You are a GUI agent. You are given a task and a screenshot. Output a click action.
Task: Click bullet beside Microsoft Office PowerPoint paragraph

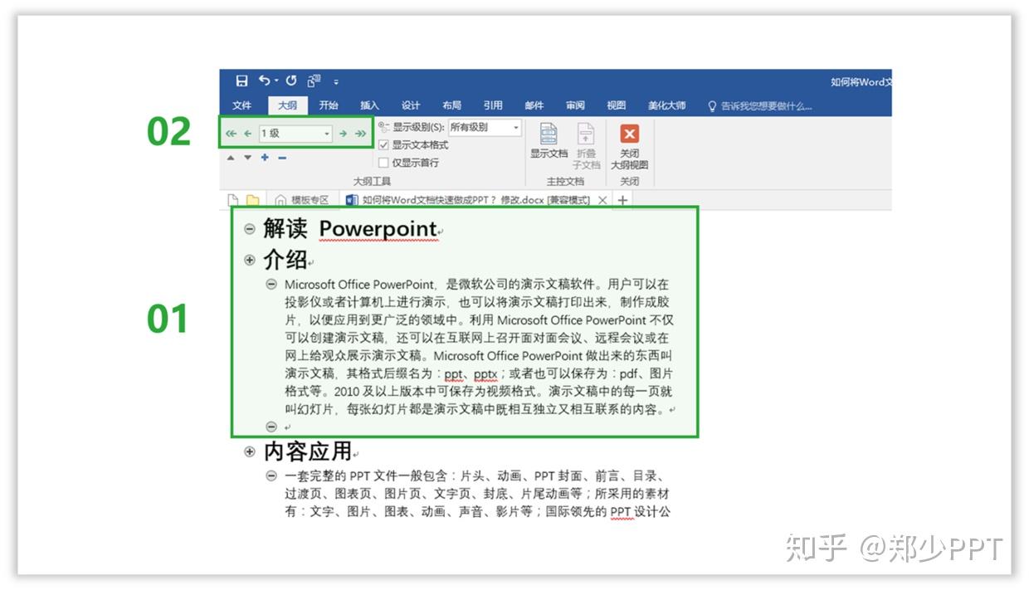(271, 284)
